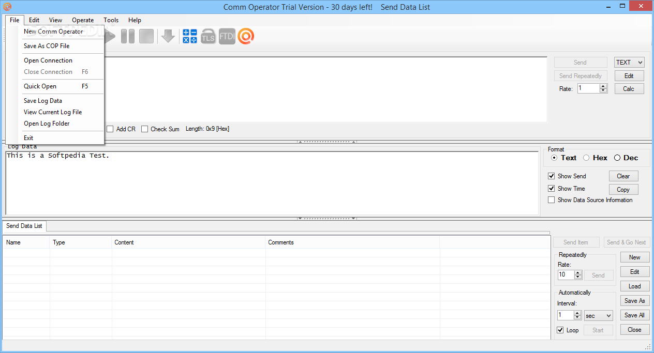Click the gray down-arrow toolbar icon
Viewport: 654px width, 353px height.
coord(168,36)
